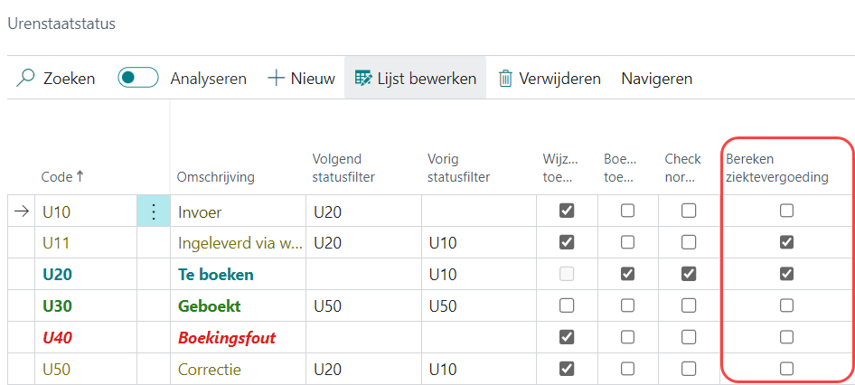Click the Verwijderen trash can icon
The height and width of the screenshot is (385, 855).
pyautogui.click(x=506, y=79)
